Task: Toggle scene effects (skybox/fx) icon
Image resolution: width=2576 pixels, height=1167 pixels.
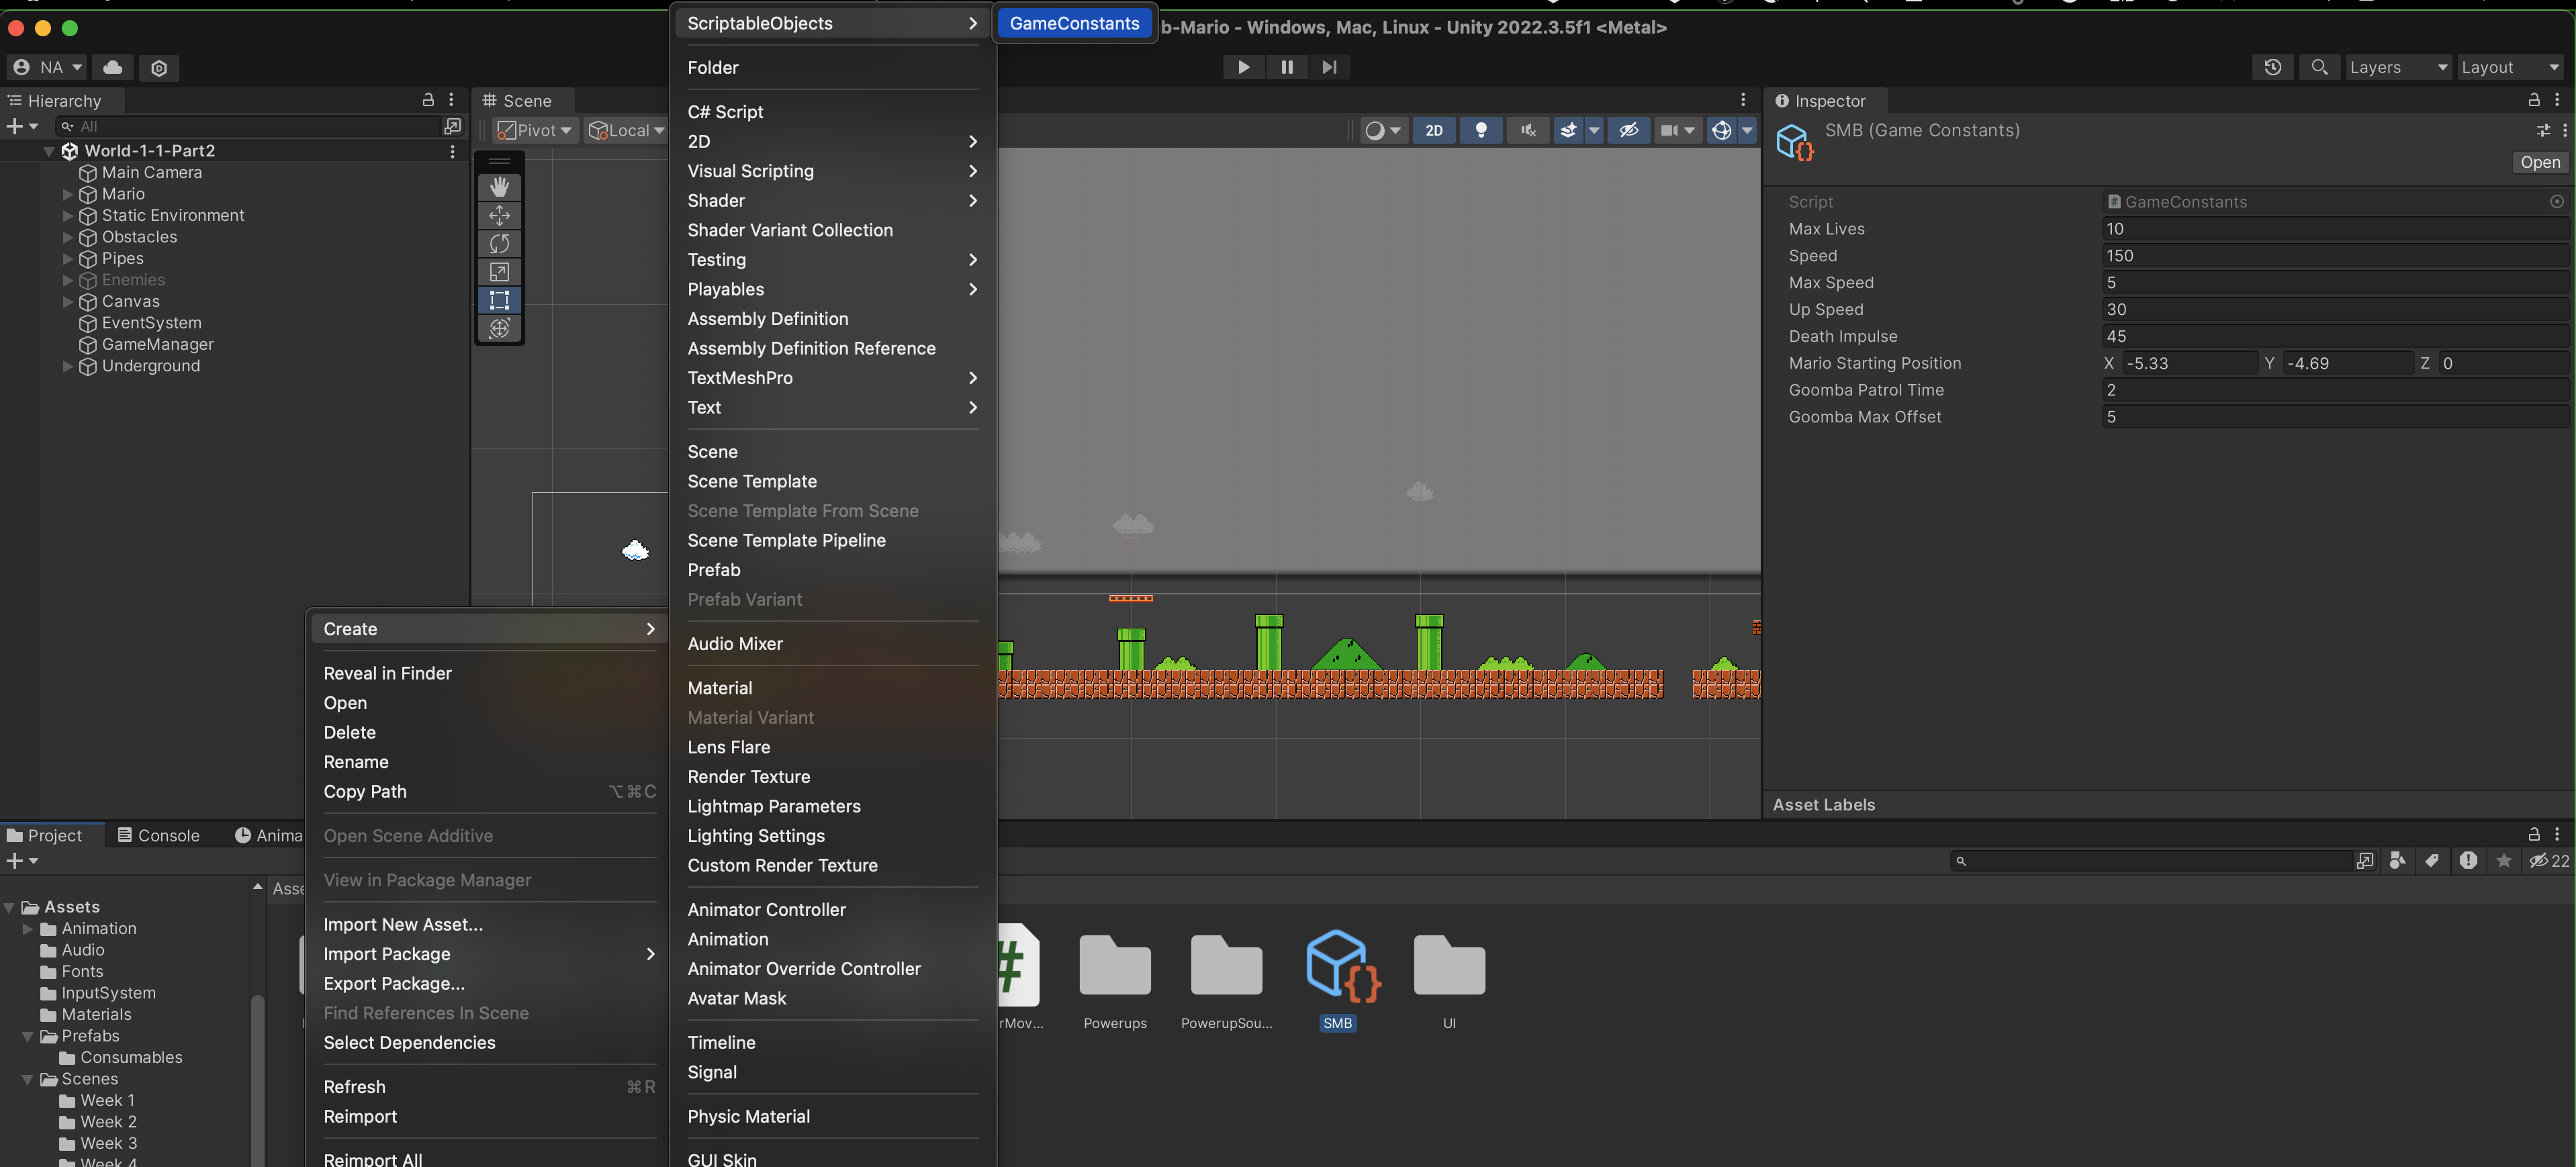Action: pyautogui.click(x=1568, y=130)
